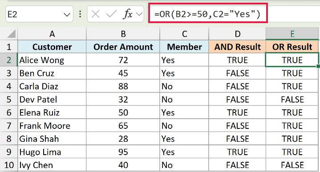Click OR Result cell for Frank Moore
Screen dimensions: 320x172
coord(292,125)
